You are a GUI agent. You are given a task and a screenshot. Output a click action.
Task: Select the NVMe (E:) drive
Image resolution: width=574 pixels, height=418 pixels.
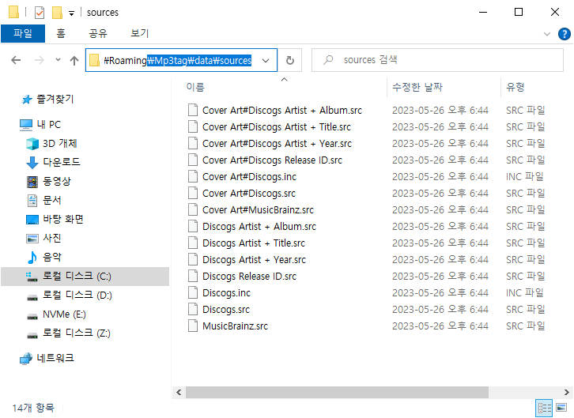pyautogui.click(x=64, y=314)
